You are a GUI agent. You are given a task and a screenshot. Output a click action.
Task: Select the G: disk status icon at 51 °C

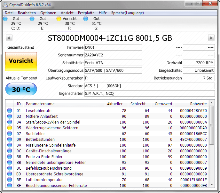point(86,19)
